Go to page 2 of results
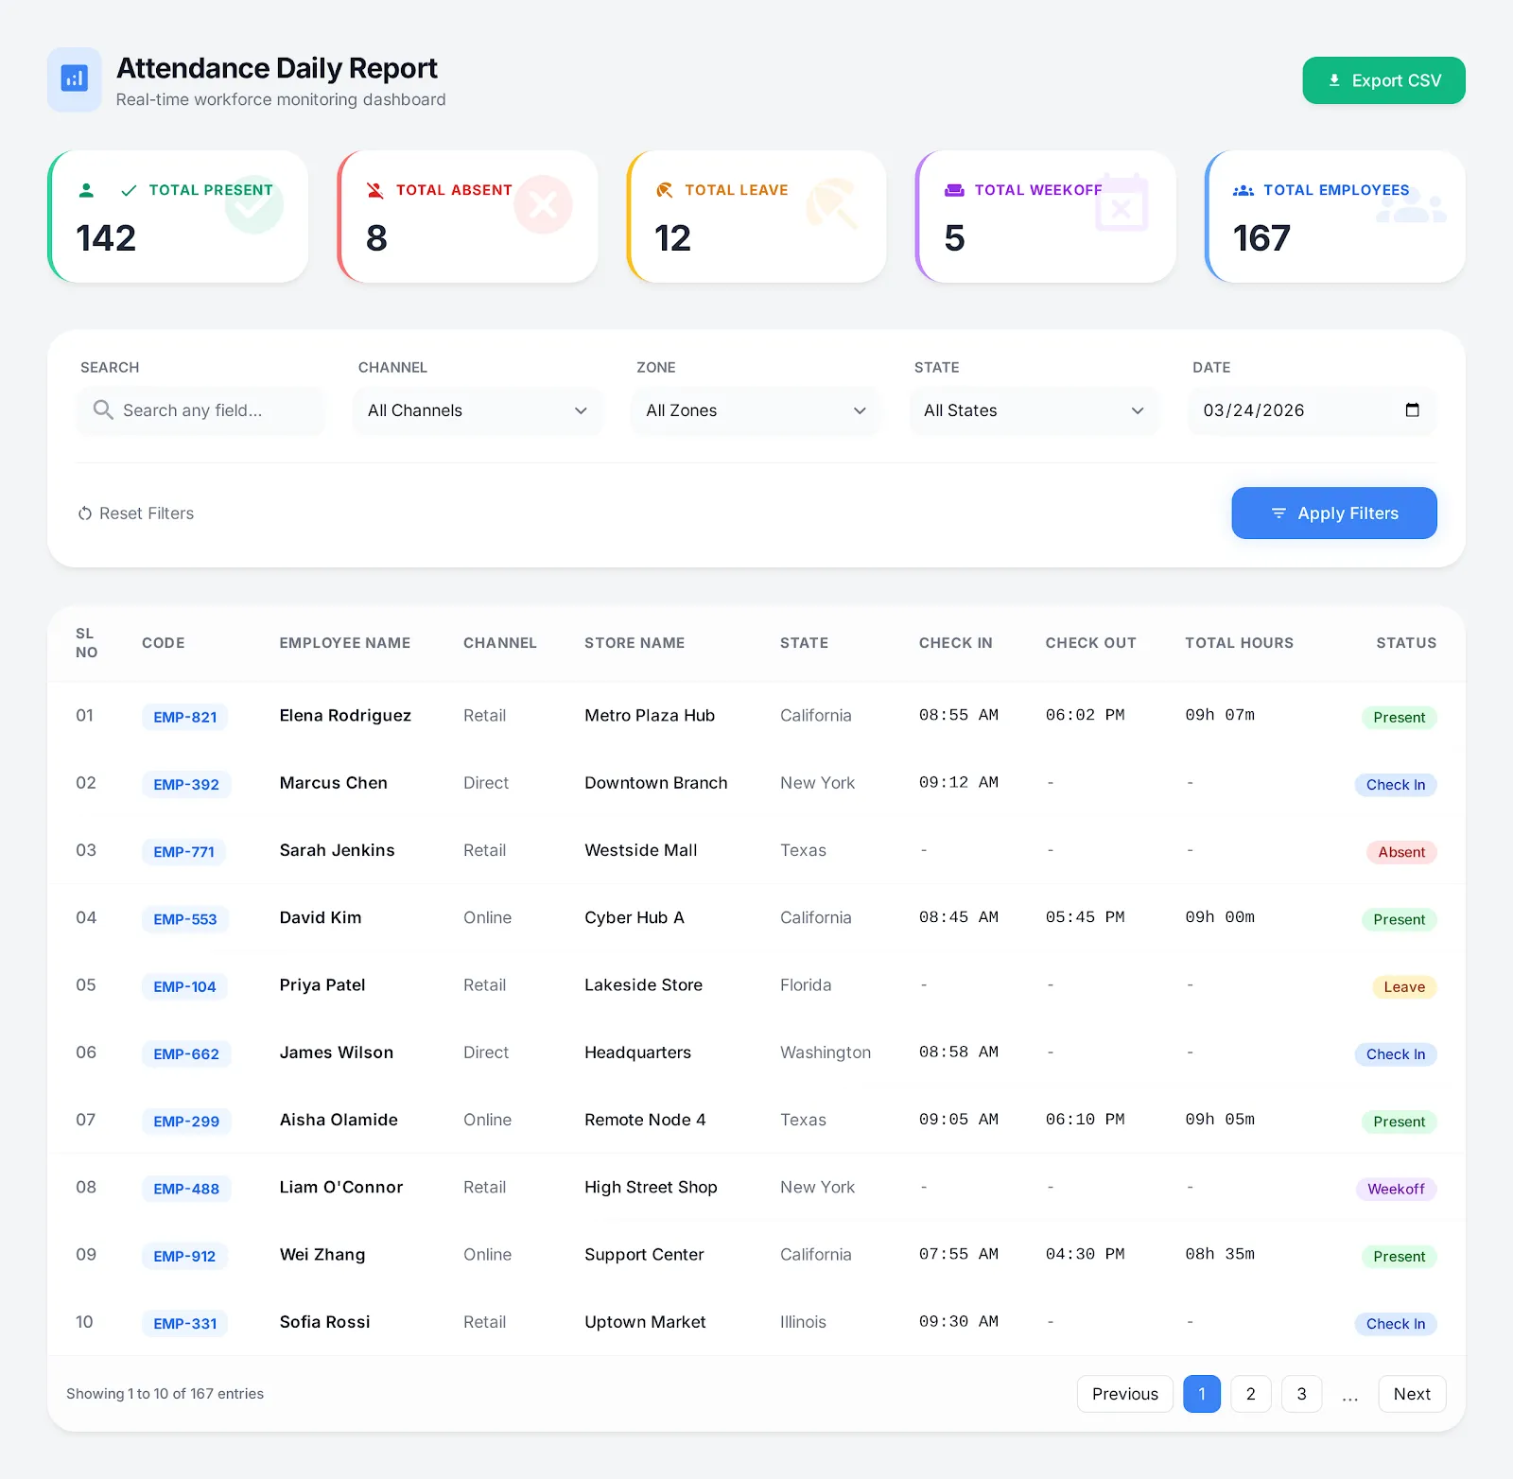1513x1479 pixels. click(1250, 1394)
